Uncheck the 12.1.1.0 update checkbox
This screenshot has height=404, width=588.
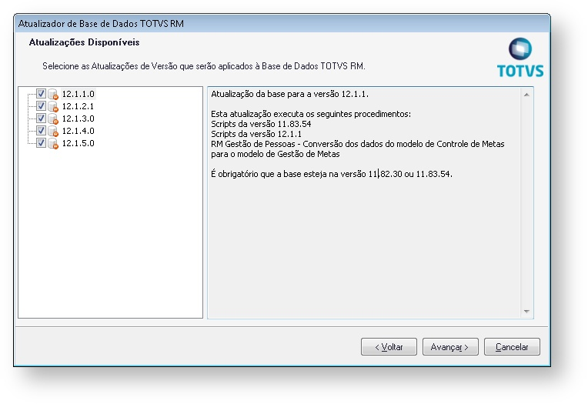coord(41,93)
